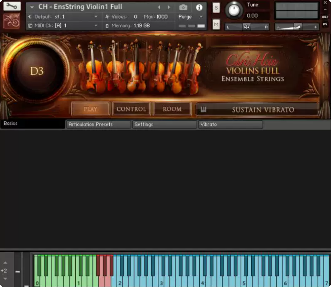The height and width of the screenshot is (287, 331).
Task: Take a snapshot with the camera icon
Action: [183, 8]
